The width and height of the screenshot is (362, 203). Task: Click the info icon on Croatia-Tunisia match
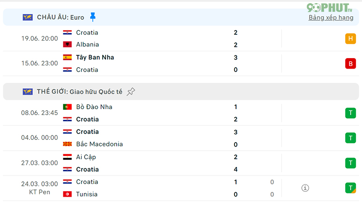305,188
